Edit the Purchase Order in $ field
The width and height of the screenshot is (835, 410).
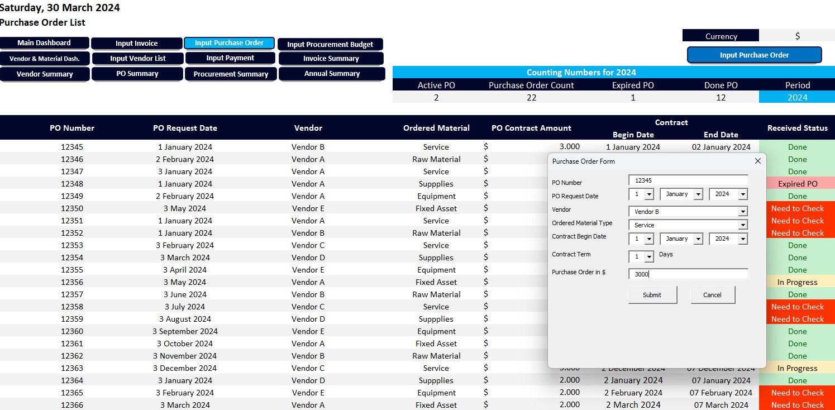(688, 274)
